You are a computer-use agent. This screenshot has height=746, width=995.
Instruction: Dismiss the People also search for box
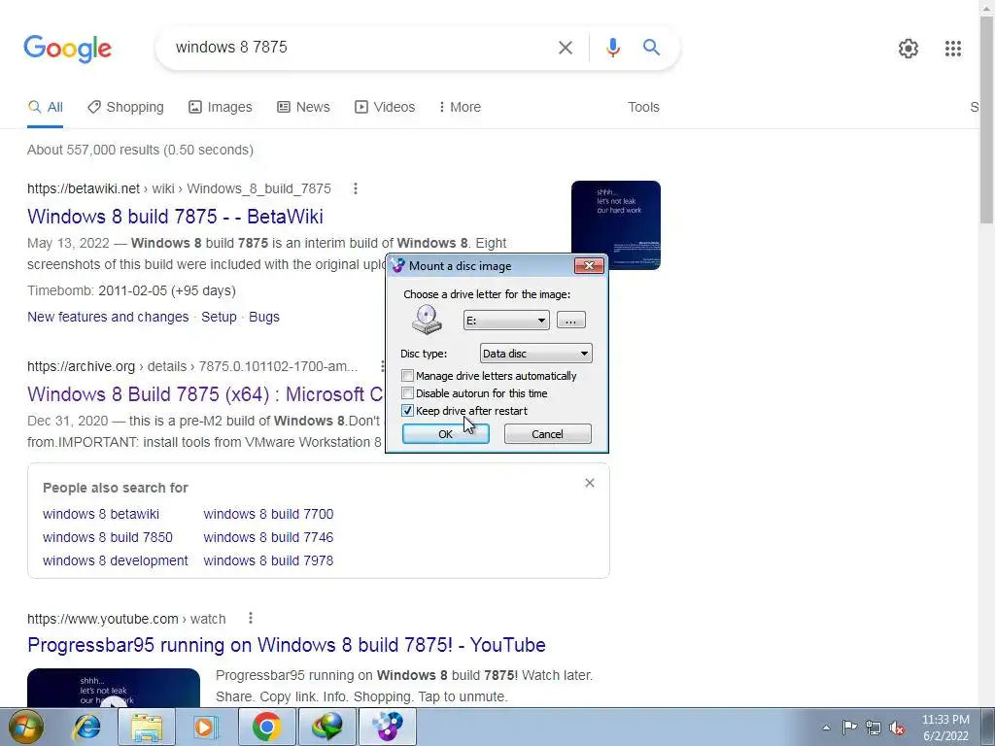click(590, 484)
